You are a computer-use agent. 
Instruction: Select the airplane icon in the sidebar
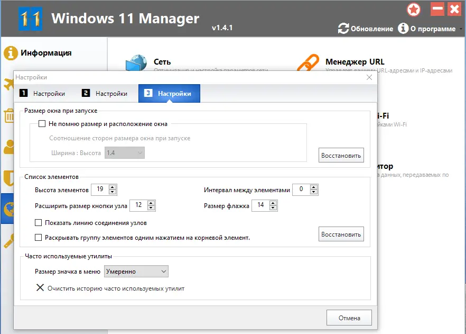coord(9,83)
